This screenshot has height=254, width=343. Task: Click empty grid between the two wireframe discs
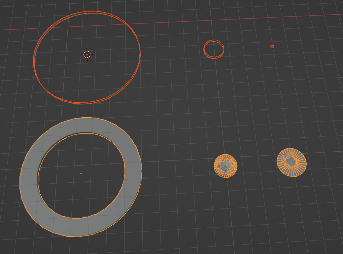257,164
